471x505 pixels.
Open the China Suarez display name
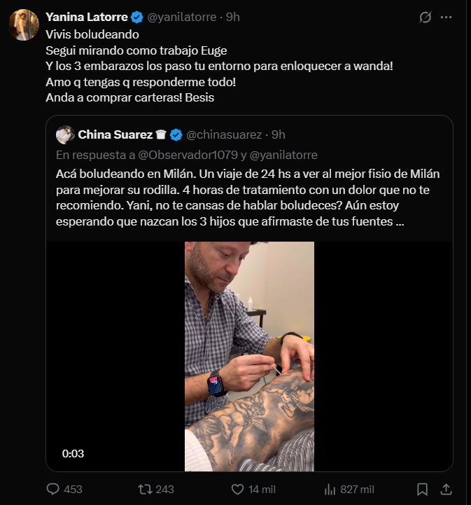(x=115, y=134)
